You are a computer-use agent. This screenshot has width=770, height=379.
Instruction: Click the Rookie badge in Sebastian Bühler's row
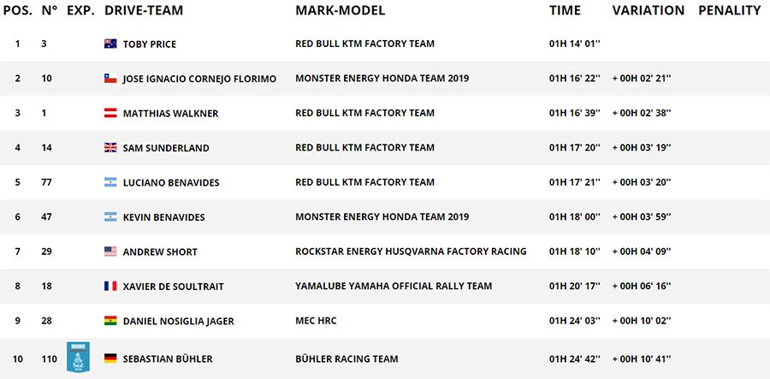coord(79,357)
